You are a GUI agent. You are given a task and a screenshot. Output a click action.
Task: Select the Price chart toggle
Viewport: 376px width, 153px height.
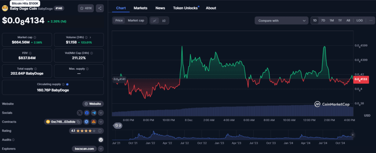point(119,20)
